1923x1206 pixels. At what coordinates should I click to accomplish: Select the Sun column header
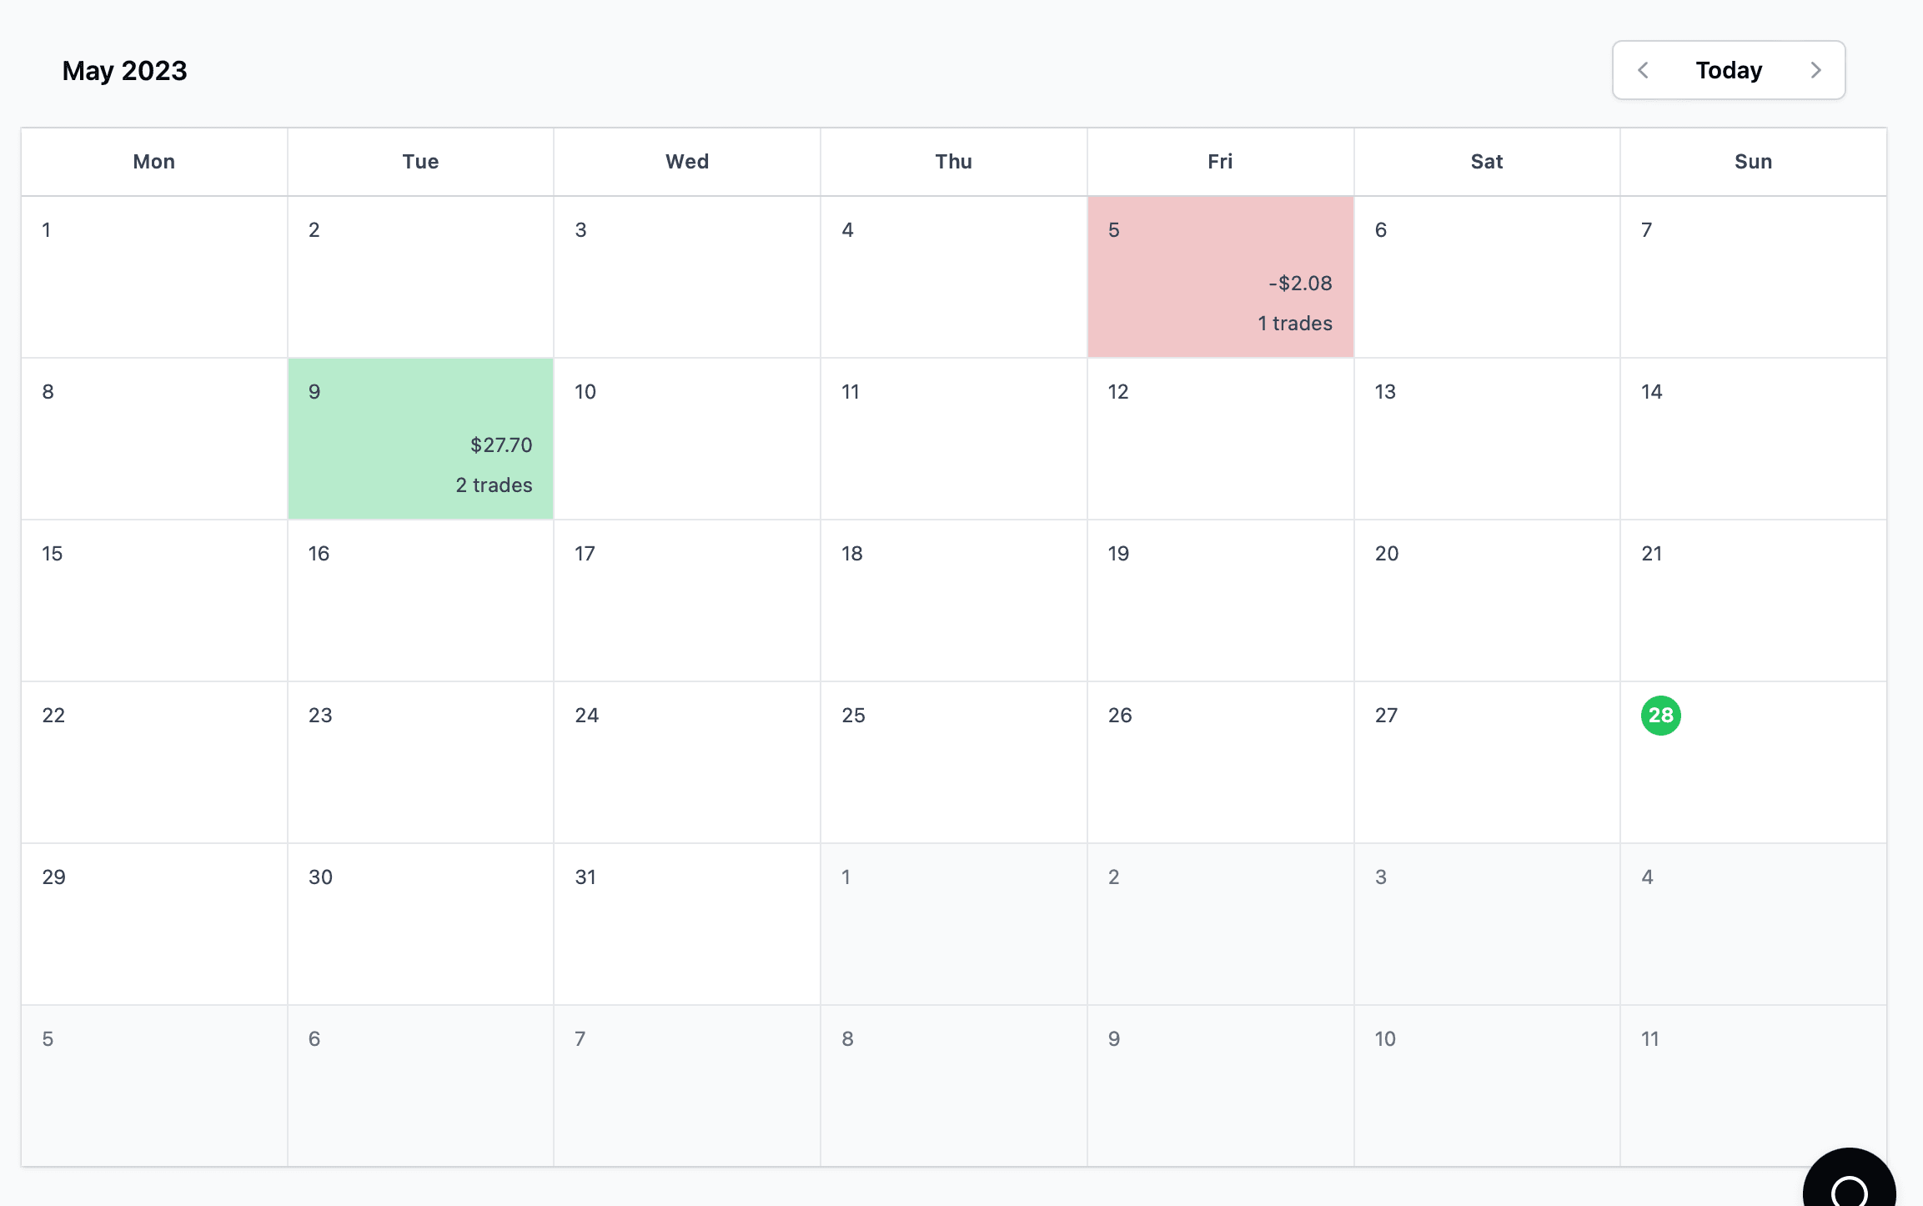click(x=1753, y=162)
